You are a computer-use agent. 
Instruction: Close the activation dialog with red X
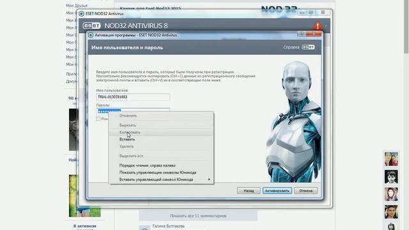[x=314, y=34]
